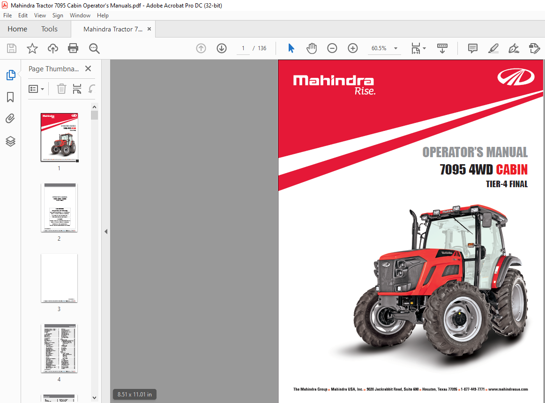545x403 pixels.
Task: Click the www.mahindrausa.com text on the page
Action: coord(508,389)
